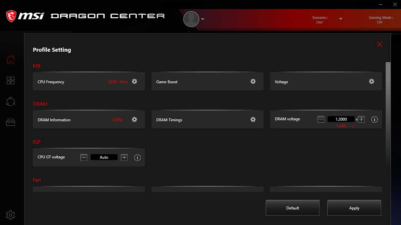
Task: Open sidebar settings gear at bottom
Action: point(11,215)
